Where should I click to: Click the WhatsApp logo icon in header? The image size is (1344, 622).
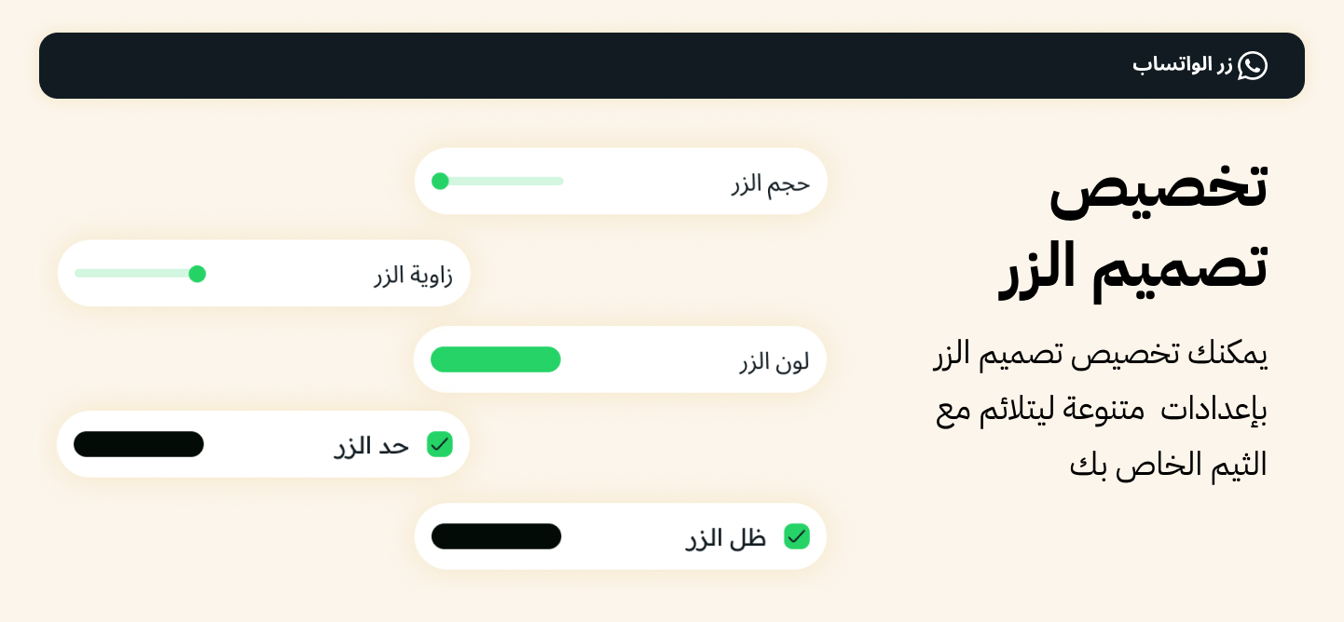click(x=1252, y=65)
